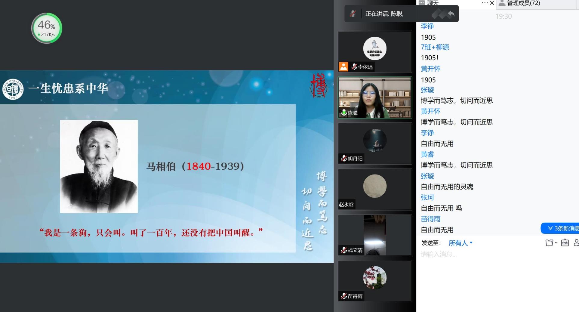This screenshot has width=579, height=312.
Task: Click the folder file-send icon in chat
Action: pos(549,243)
